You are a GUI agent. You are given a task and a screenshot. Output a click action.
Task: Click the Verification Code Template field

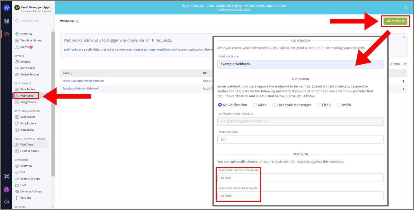(300, 121)
